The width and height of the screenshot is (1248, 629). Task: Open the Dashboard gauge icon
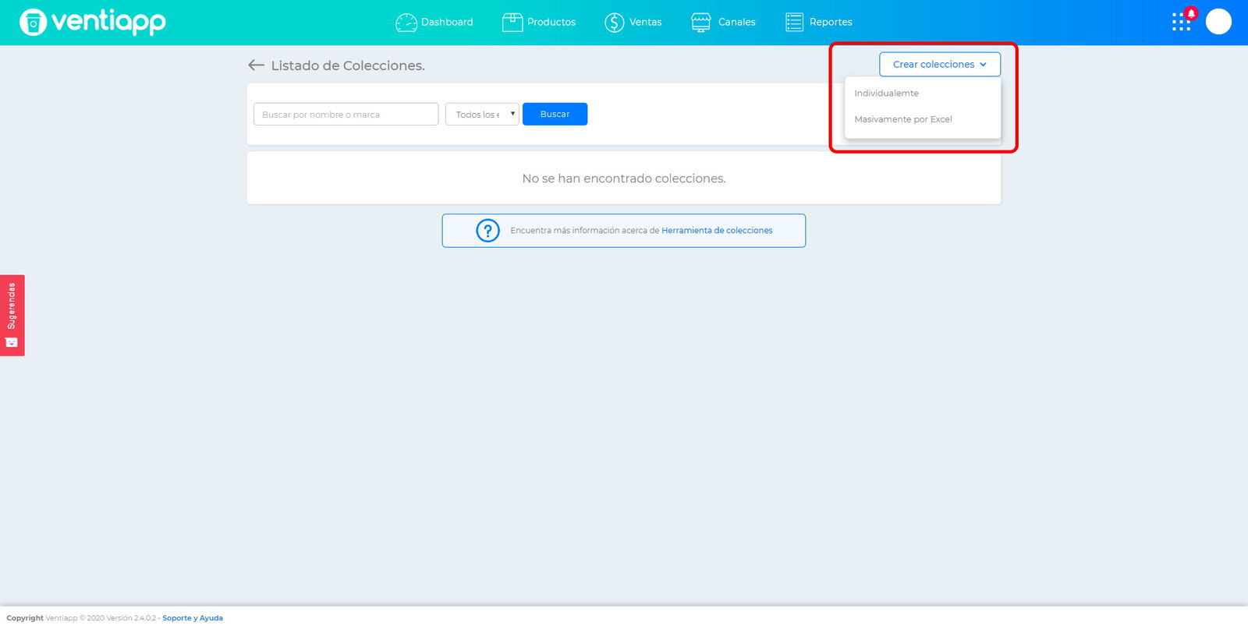(x=406, y=23)
